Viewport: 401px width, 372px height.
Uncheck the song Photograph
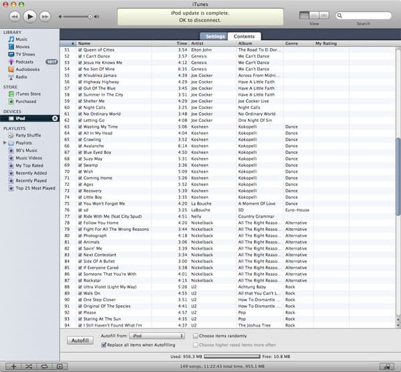[80, 236]
